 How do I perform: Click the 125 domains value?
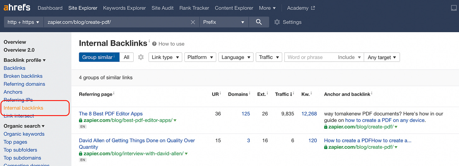[x=246, y=114]
